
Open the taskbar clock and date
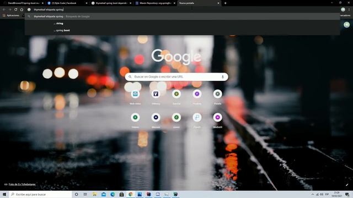(337, 194)
